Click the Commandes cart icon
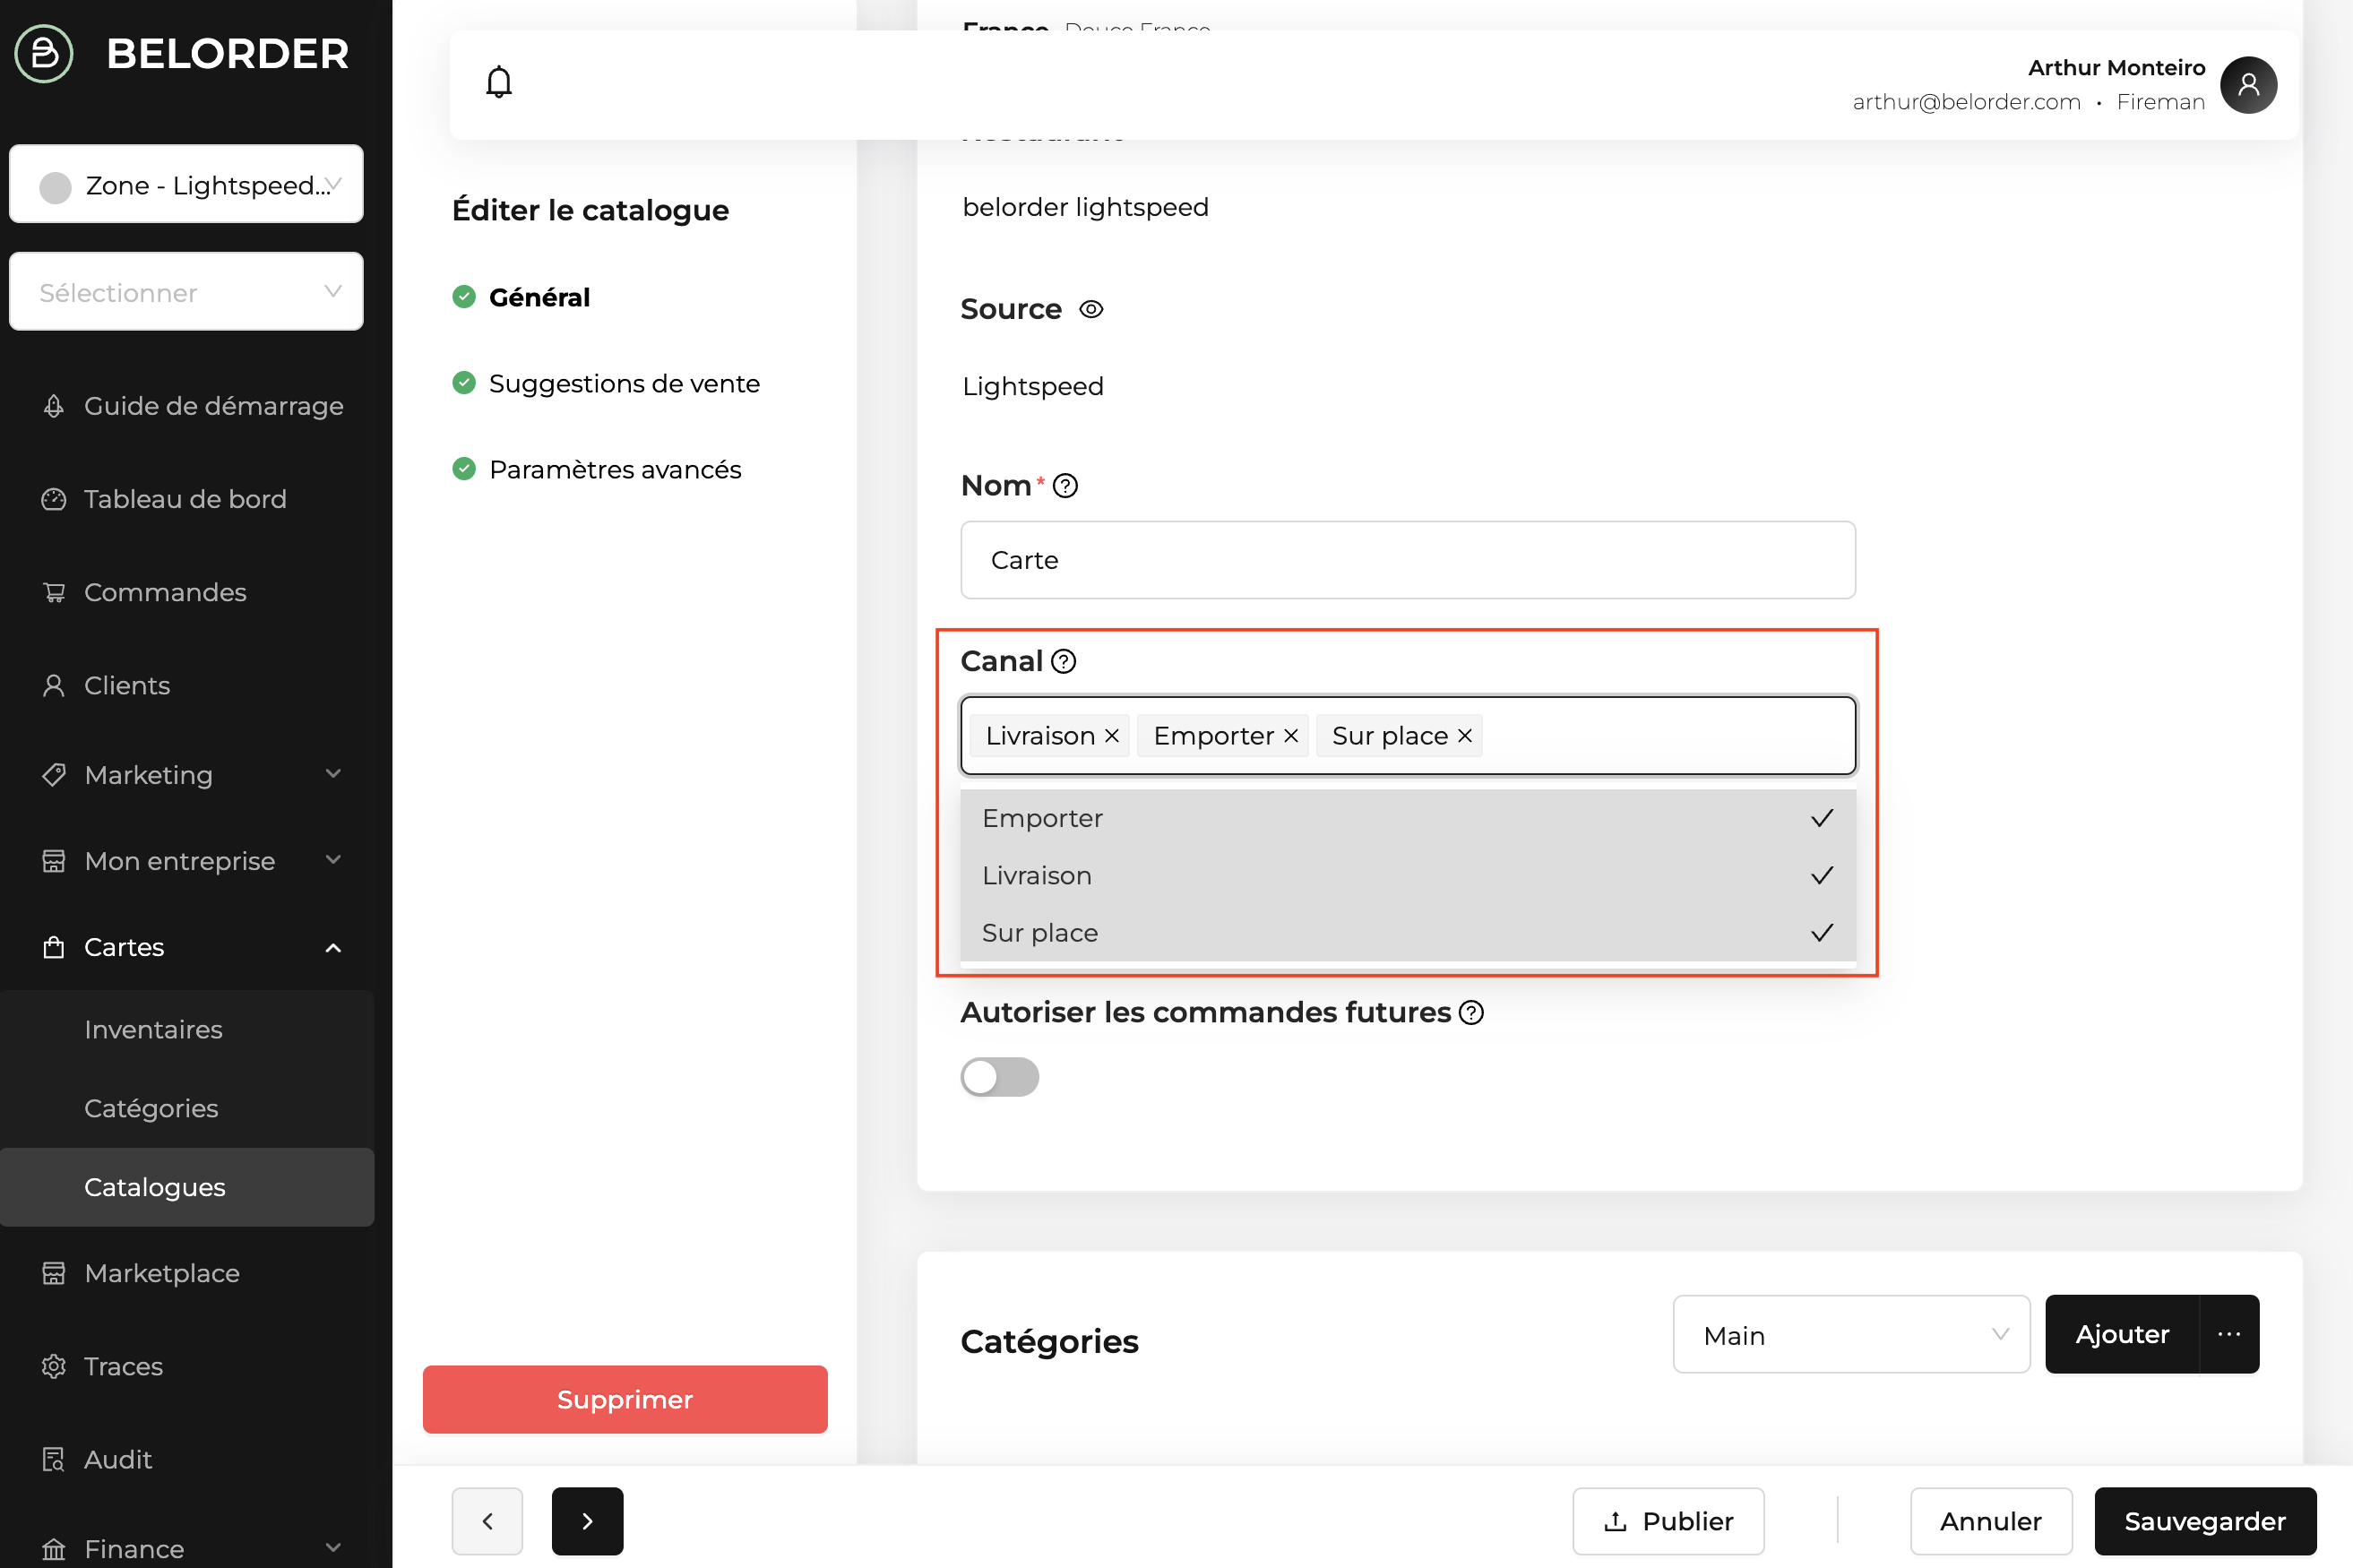 click(54, 592)
